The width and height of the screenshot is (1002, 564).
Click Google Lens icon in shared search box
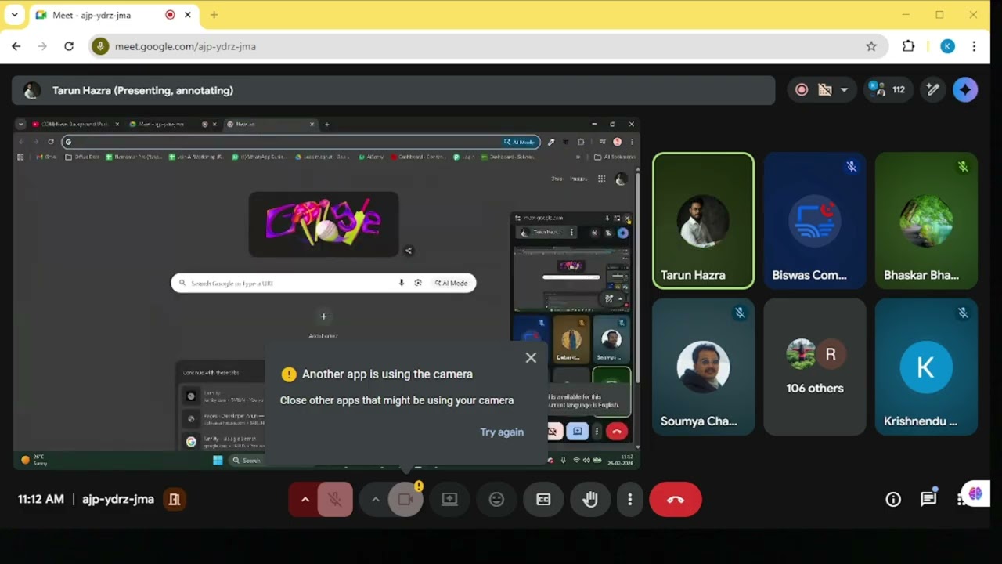(x=418, y=283)
